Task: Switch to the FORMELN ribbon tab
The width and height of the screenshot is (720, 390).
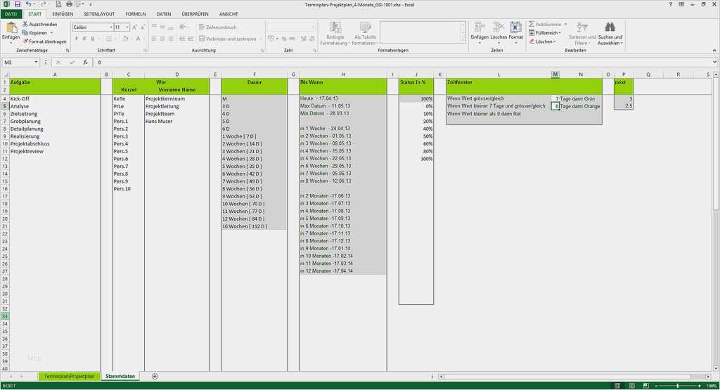Action: point(136,14)
